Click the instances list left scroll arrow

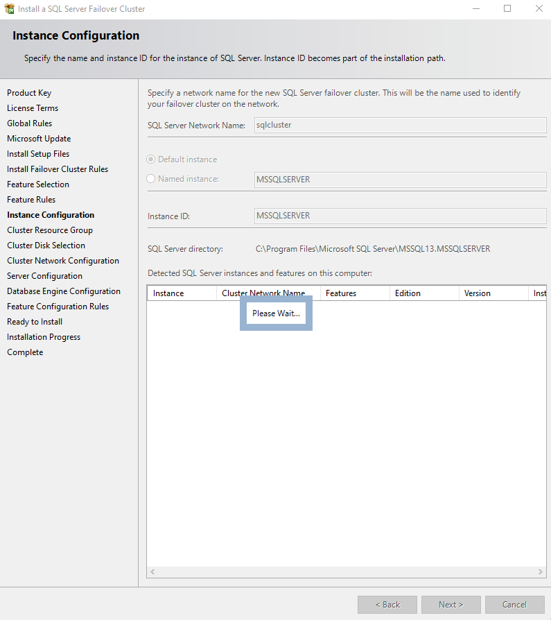coord(152,571)
